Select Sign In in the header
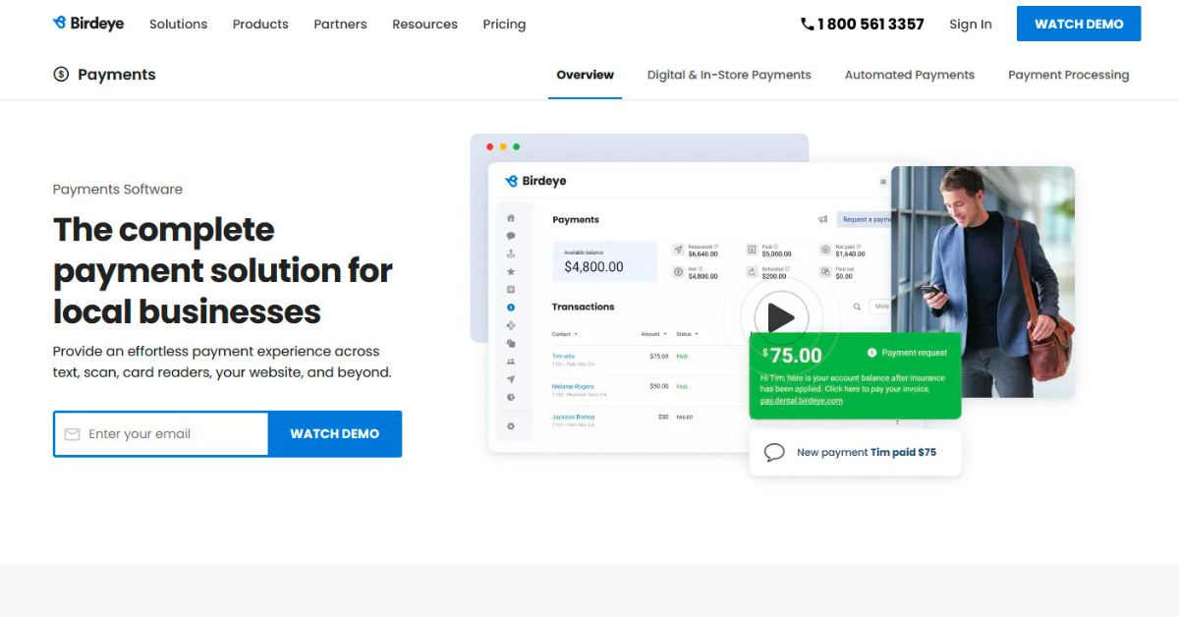This screenshot has width=1179, height=617. 970,24
